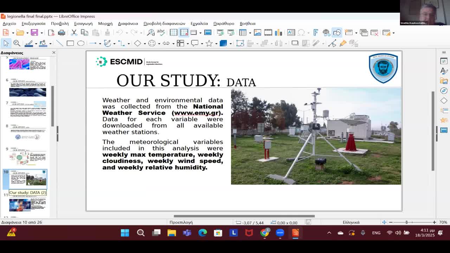450x253 pixels.
Task: Insert audio or video filmstrip icon
Action: coord(268,33)
